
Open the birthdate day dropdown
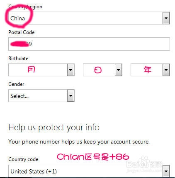(102, 70)
